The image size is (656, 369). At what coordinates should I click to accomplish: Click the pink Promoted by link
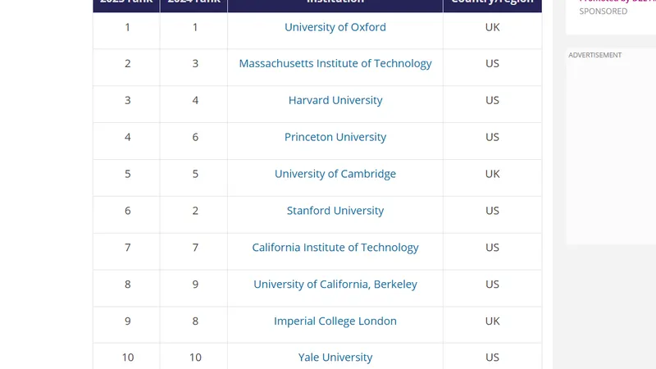pos(617,2)
